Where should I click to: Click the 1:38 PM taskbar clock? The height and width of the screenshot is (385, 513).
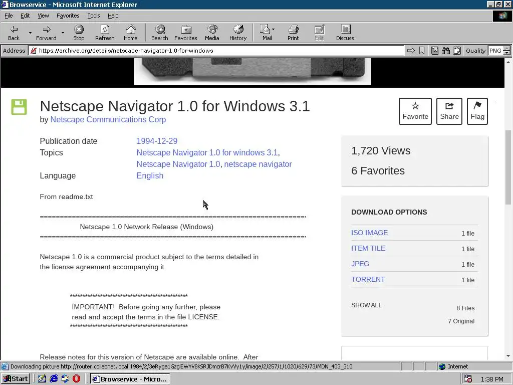492,379
